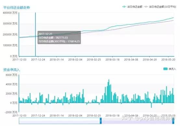Click the 2018-03-18 label on upper axis

(x=112, y=60)
